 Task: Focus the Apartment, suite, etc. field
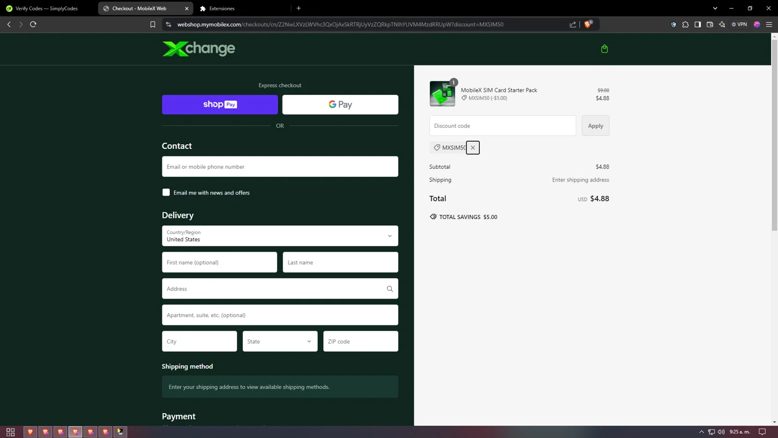pyautogui.click(x=280, y=315)
